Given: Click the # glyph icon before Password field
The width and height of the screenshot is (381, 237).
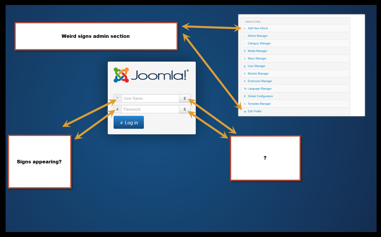Looking at the screenshot, I should (x=117, y=109).
